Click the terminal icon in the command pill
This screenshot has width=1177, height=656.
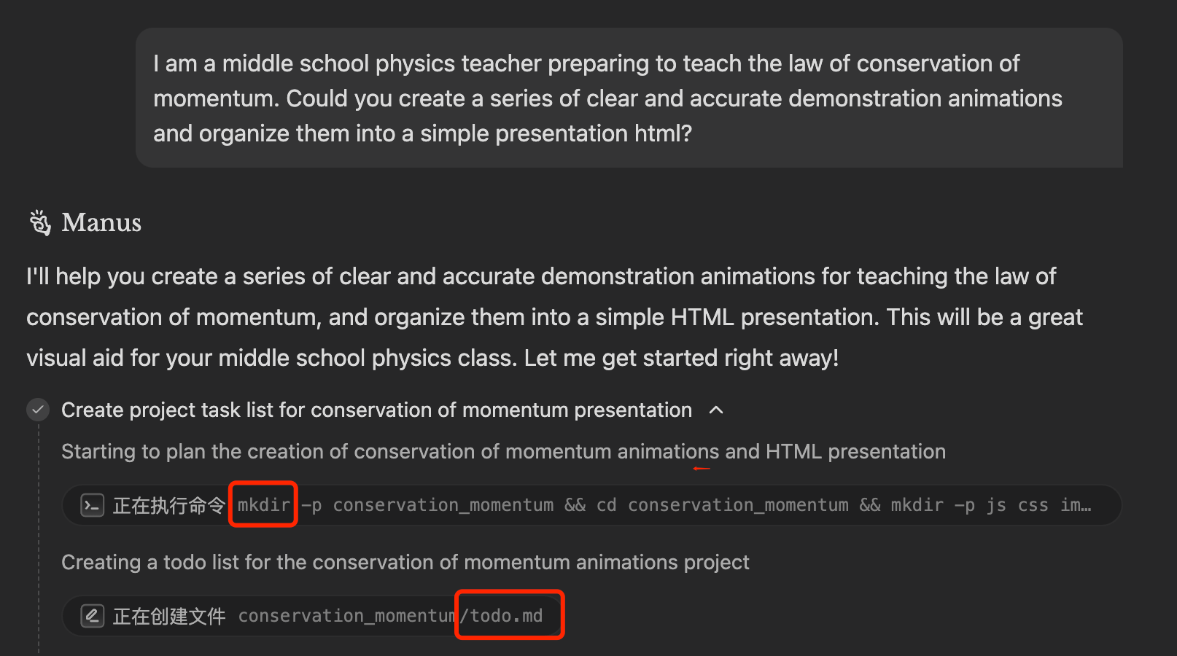tap(93, 505)
